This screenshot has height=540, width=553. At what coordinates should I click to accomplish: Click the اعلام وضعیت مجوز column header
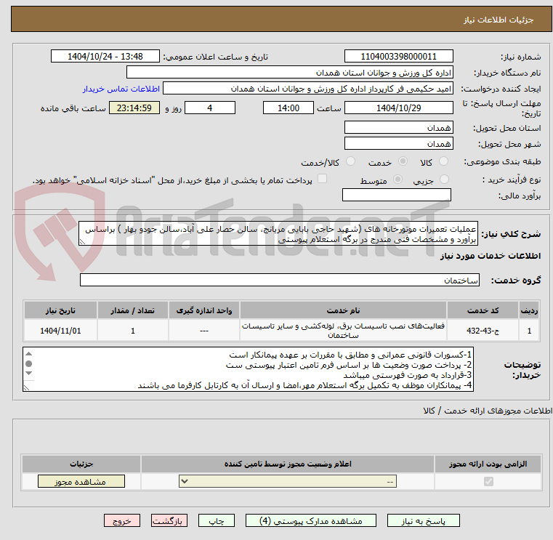[288, 464]
